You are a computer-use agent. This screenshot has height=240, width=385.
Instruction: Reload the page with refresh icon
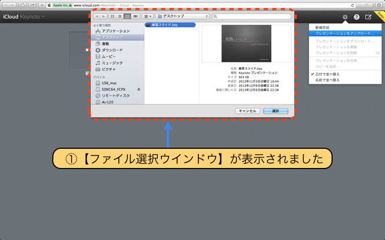point(352,5)
